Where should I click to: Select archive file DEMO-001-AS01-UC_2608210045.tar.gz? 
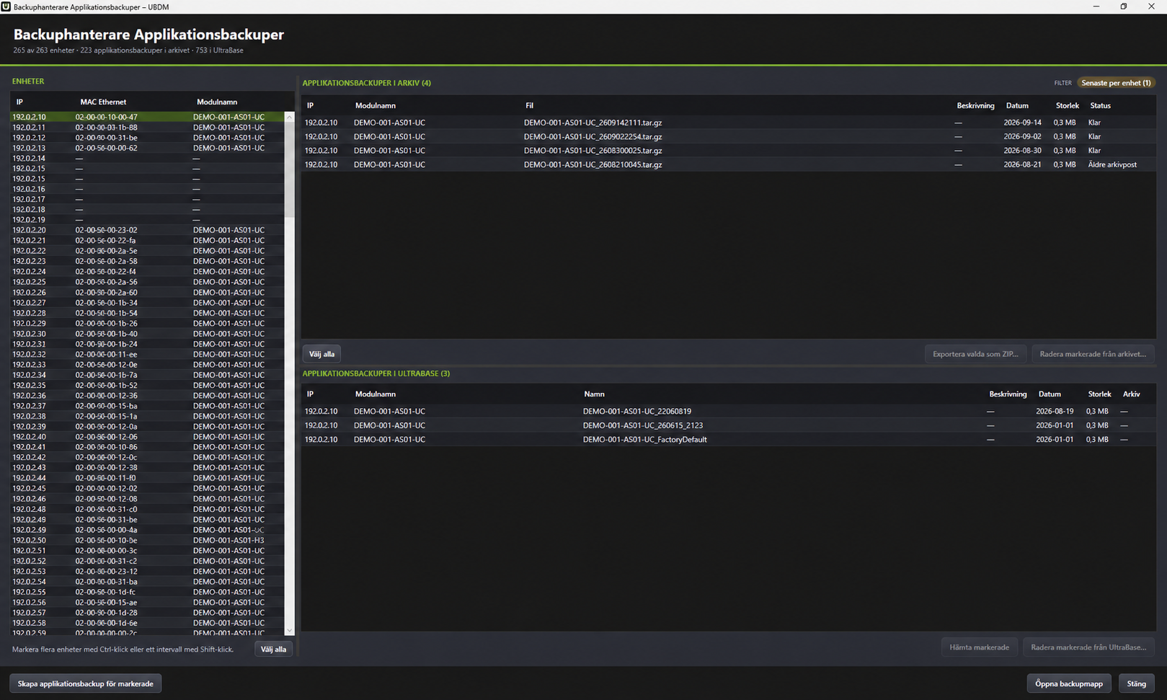tap(728, 164)
